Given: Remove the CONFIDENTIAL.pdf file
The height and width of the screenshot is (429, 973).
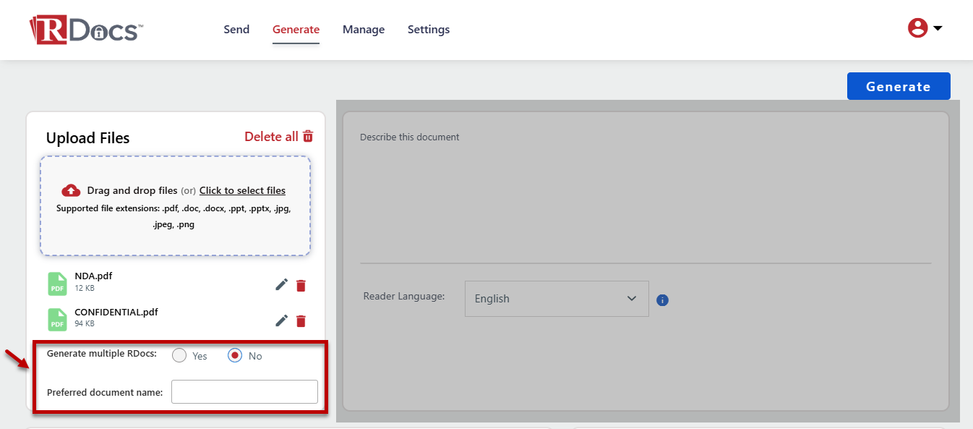Looking at the screenshot, I should click(301, 320).
